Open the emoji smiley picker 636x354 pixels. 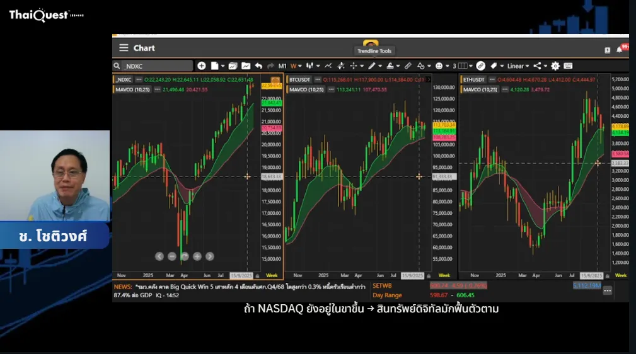(438, 66)
